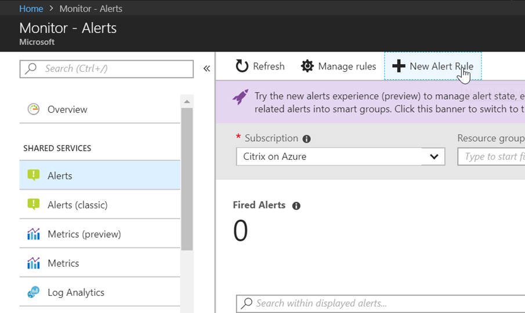This screenshot has height=313, width=525.
Task: Click the Manage rules label text
Action: click(x=347, y=67)
